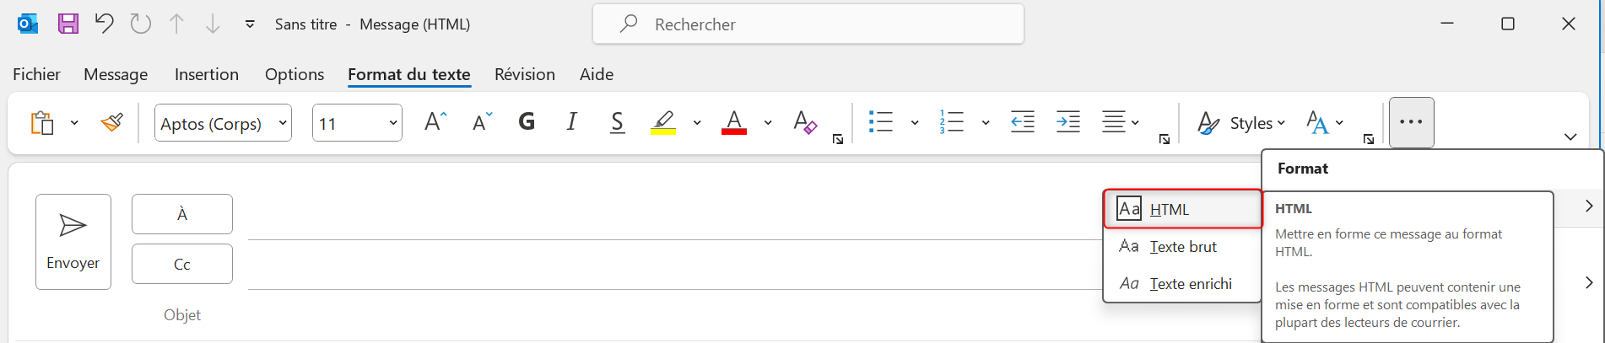The height and width of the screenshot is (343, 1605).
Task: Click the Increase Indent icon
Action: (1067, 122)
